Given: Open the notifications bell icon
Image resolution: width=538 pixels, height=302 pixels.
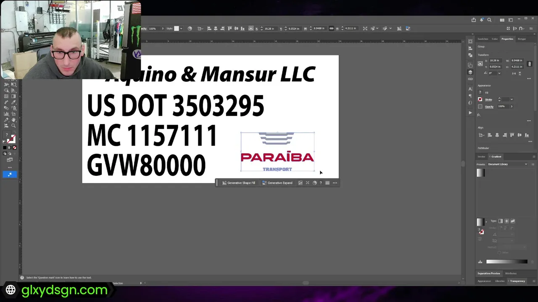Looking at the screenshot, I should coord(482,20).
